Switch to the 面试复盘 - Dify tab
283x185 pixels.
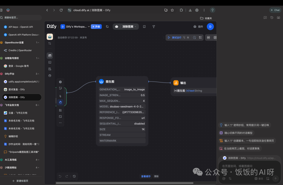[x=17, y=89]
